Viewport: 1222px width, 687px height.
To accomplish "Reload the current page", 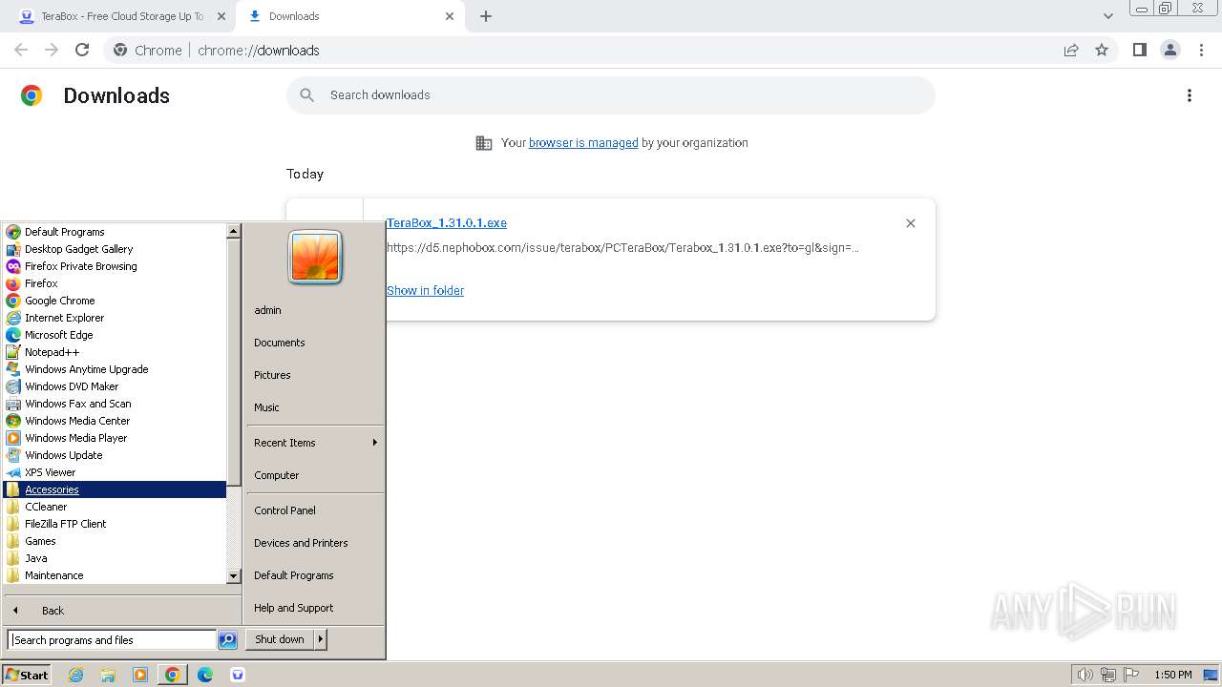I will point(82,50).
